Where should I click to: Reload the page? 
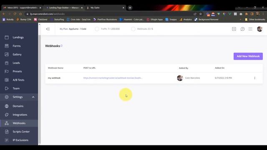point(15,14)
